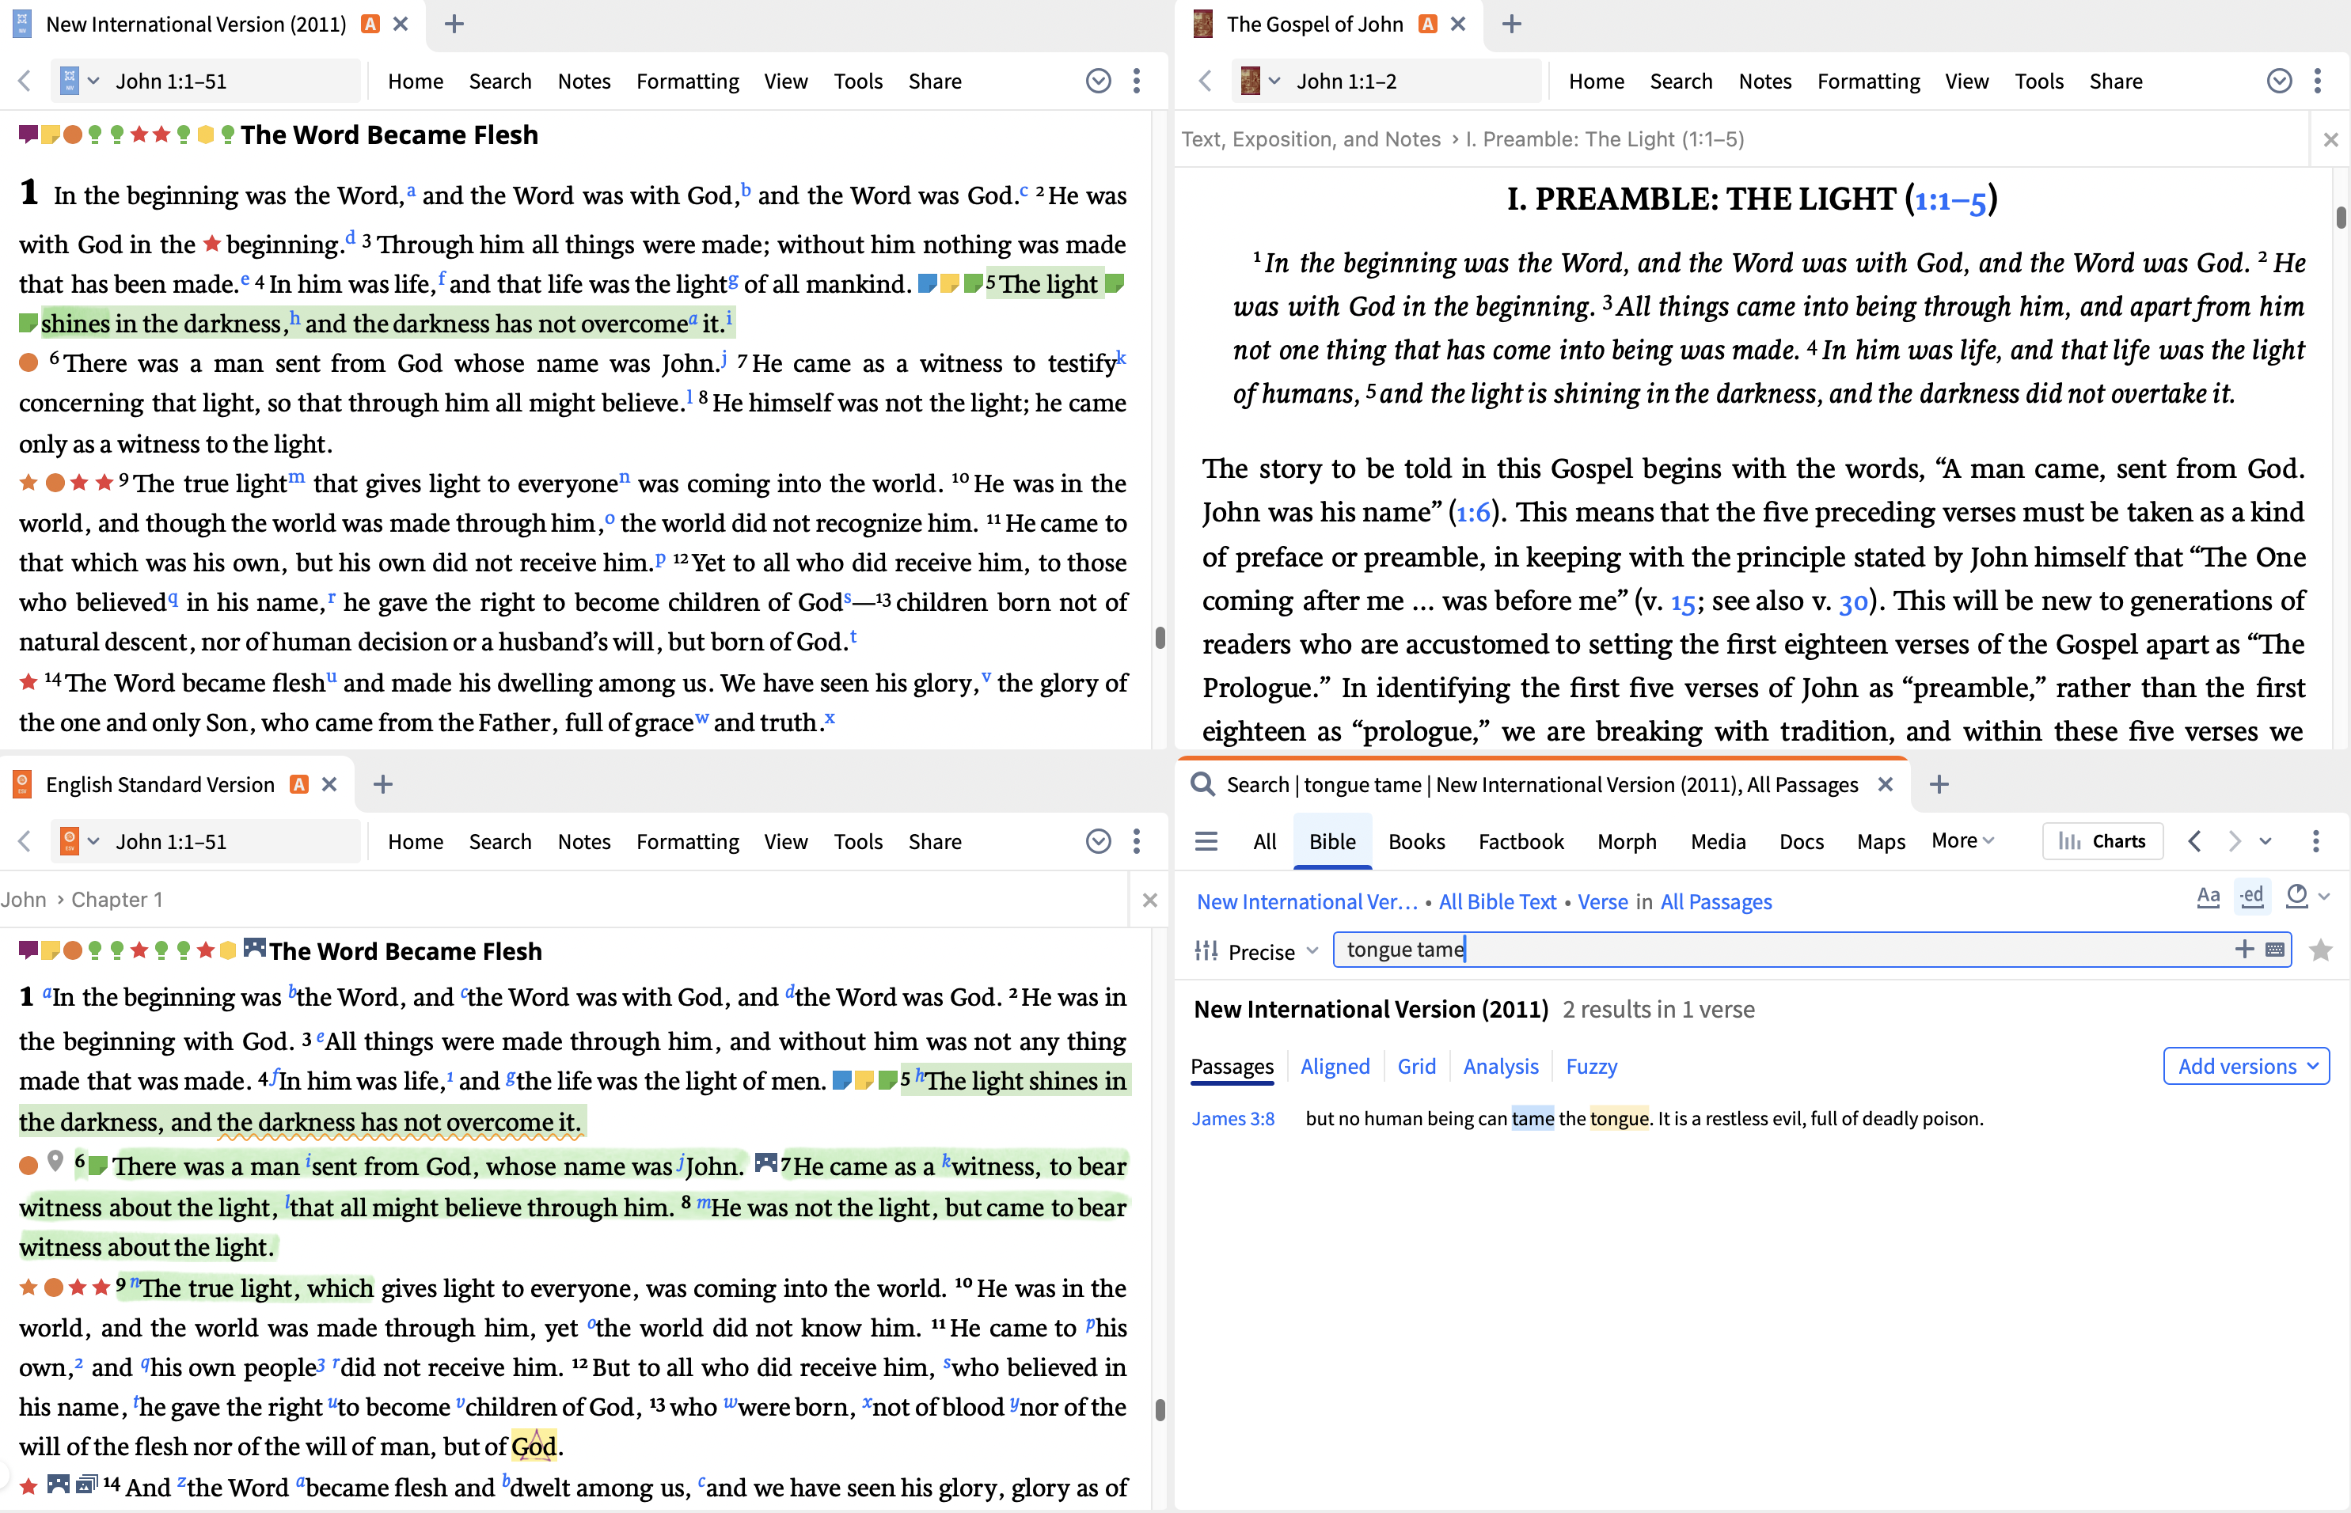Star the tongue tame search as favorite
The image size is (2351, 1513).
point(2321,950)
